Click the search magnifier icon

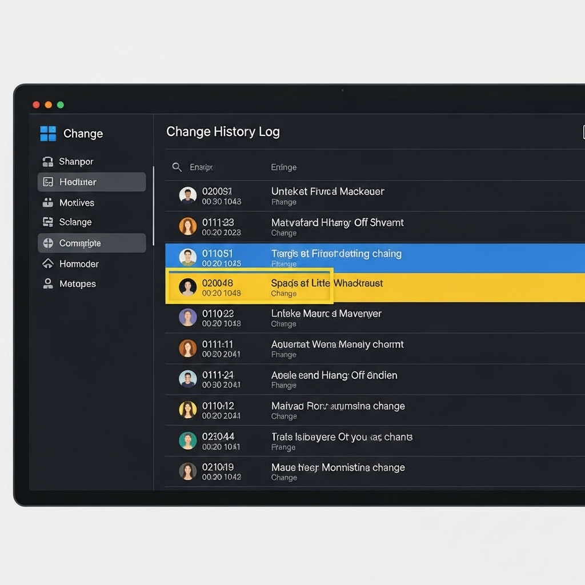click(177, 167)
